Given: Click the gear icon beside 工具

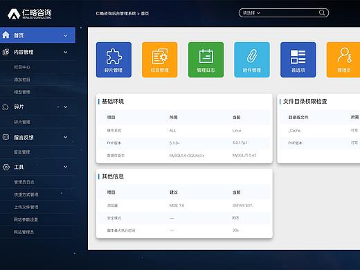Looking at the screenshot, I should tap(6, 167).
